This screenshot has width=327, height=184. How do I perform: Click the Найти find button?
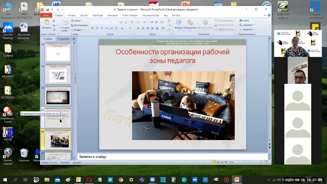(244, 21)
